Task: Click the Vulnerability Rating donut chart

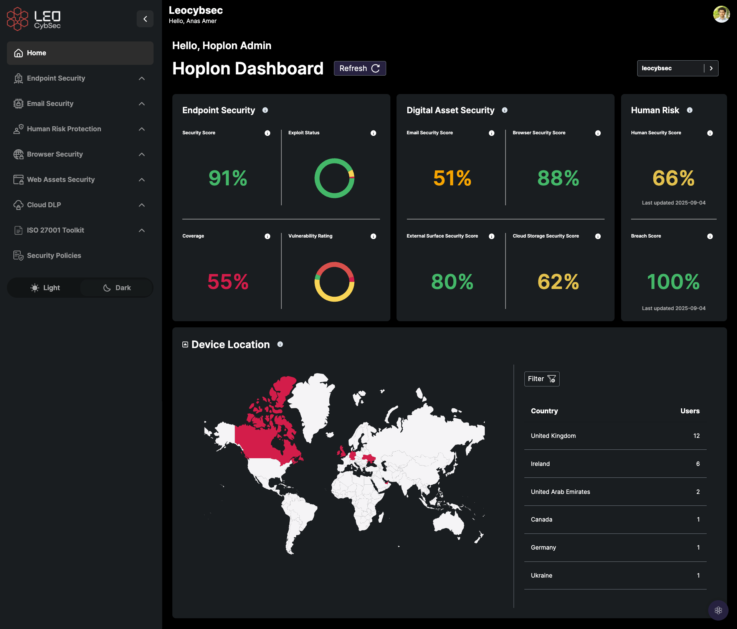Action: [x=334, y=282]
